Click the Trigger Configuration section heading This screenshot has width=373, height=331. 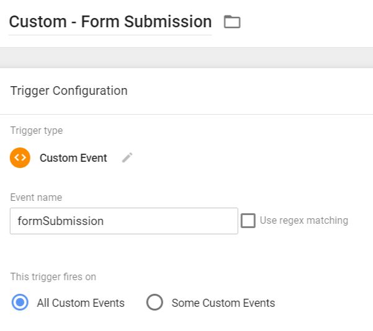[69, 91]
